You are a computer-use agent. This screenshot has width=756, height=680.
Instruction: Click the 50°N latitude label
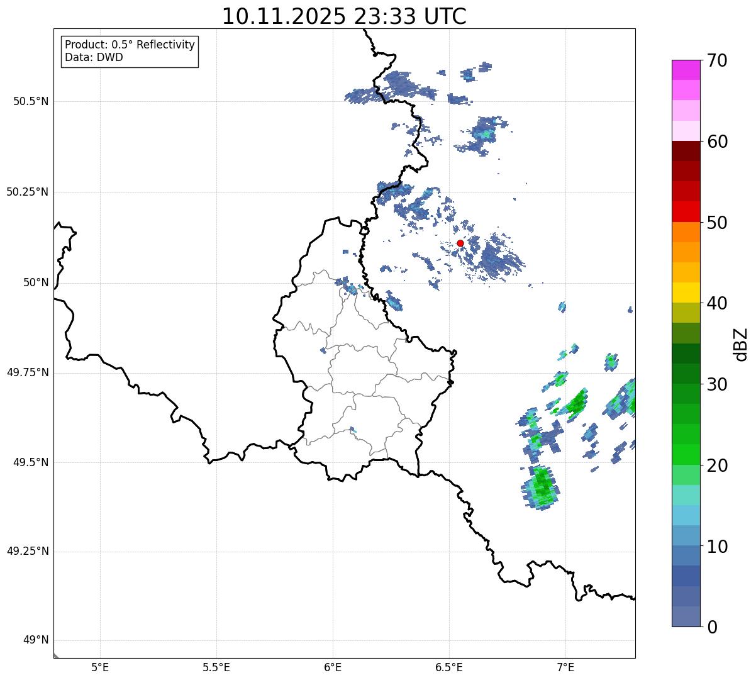[x=36, y=282]
